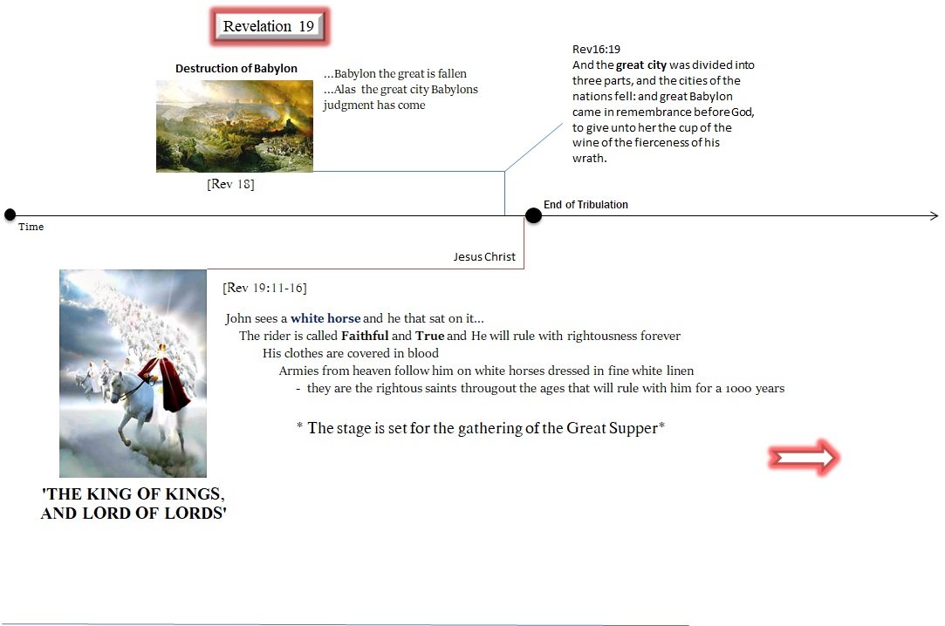Click the timeline start dot above Time
Viewport: 945px width, 626px height.
pyautogui.click(x=10, y=214)
